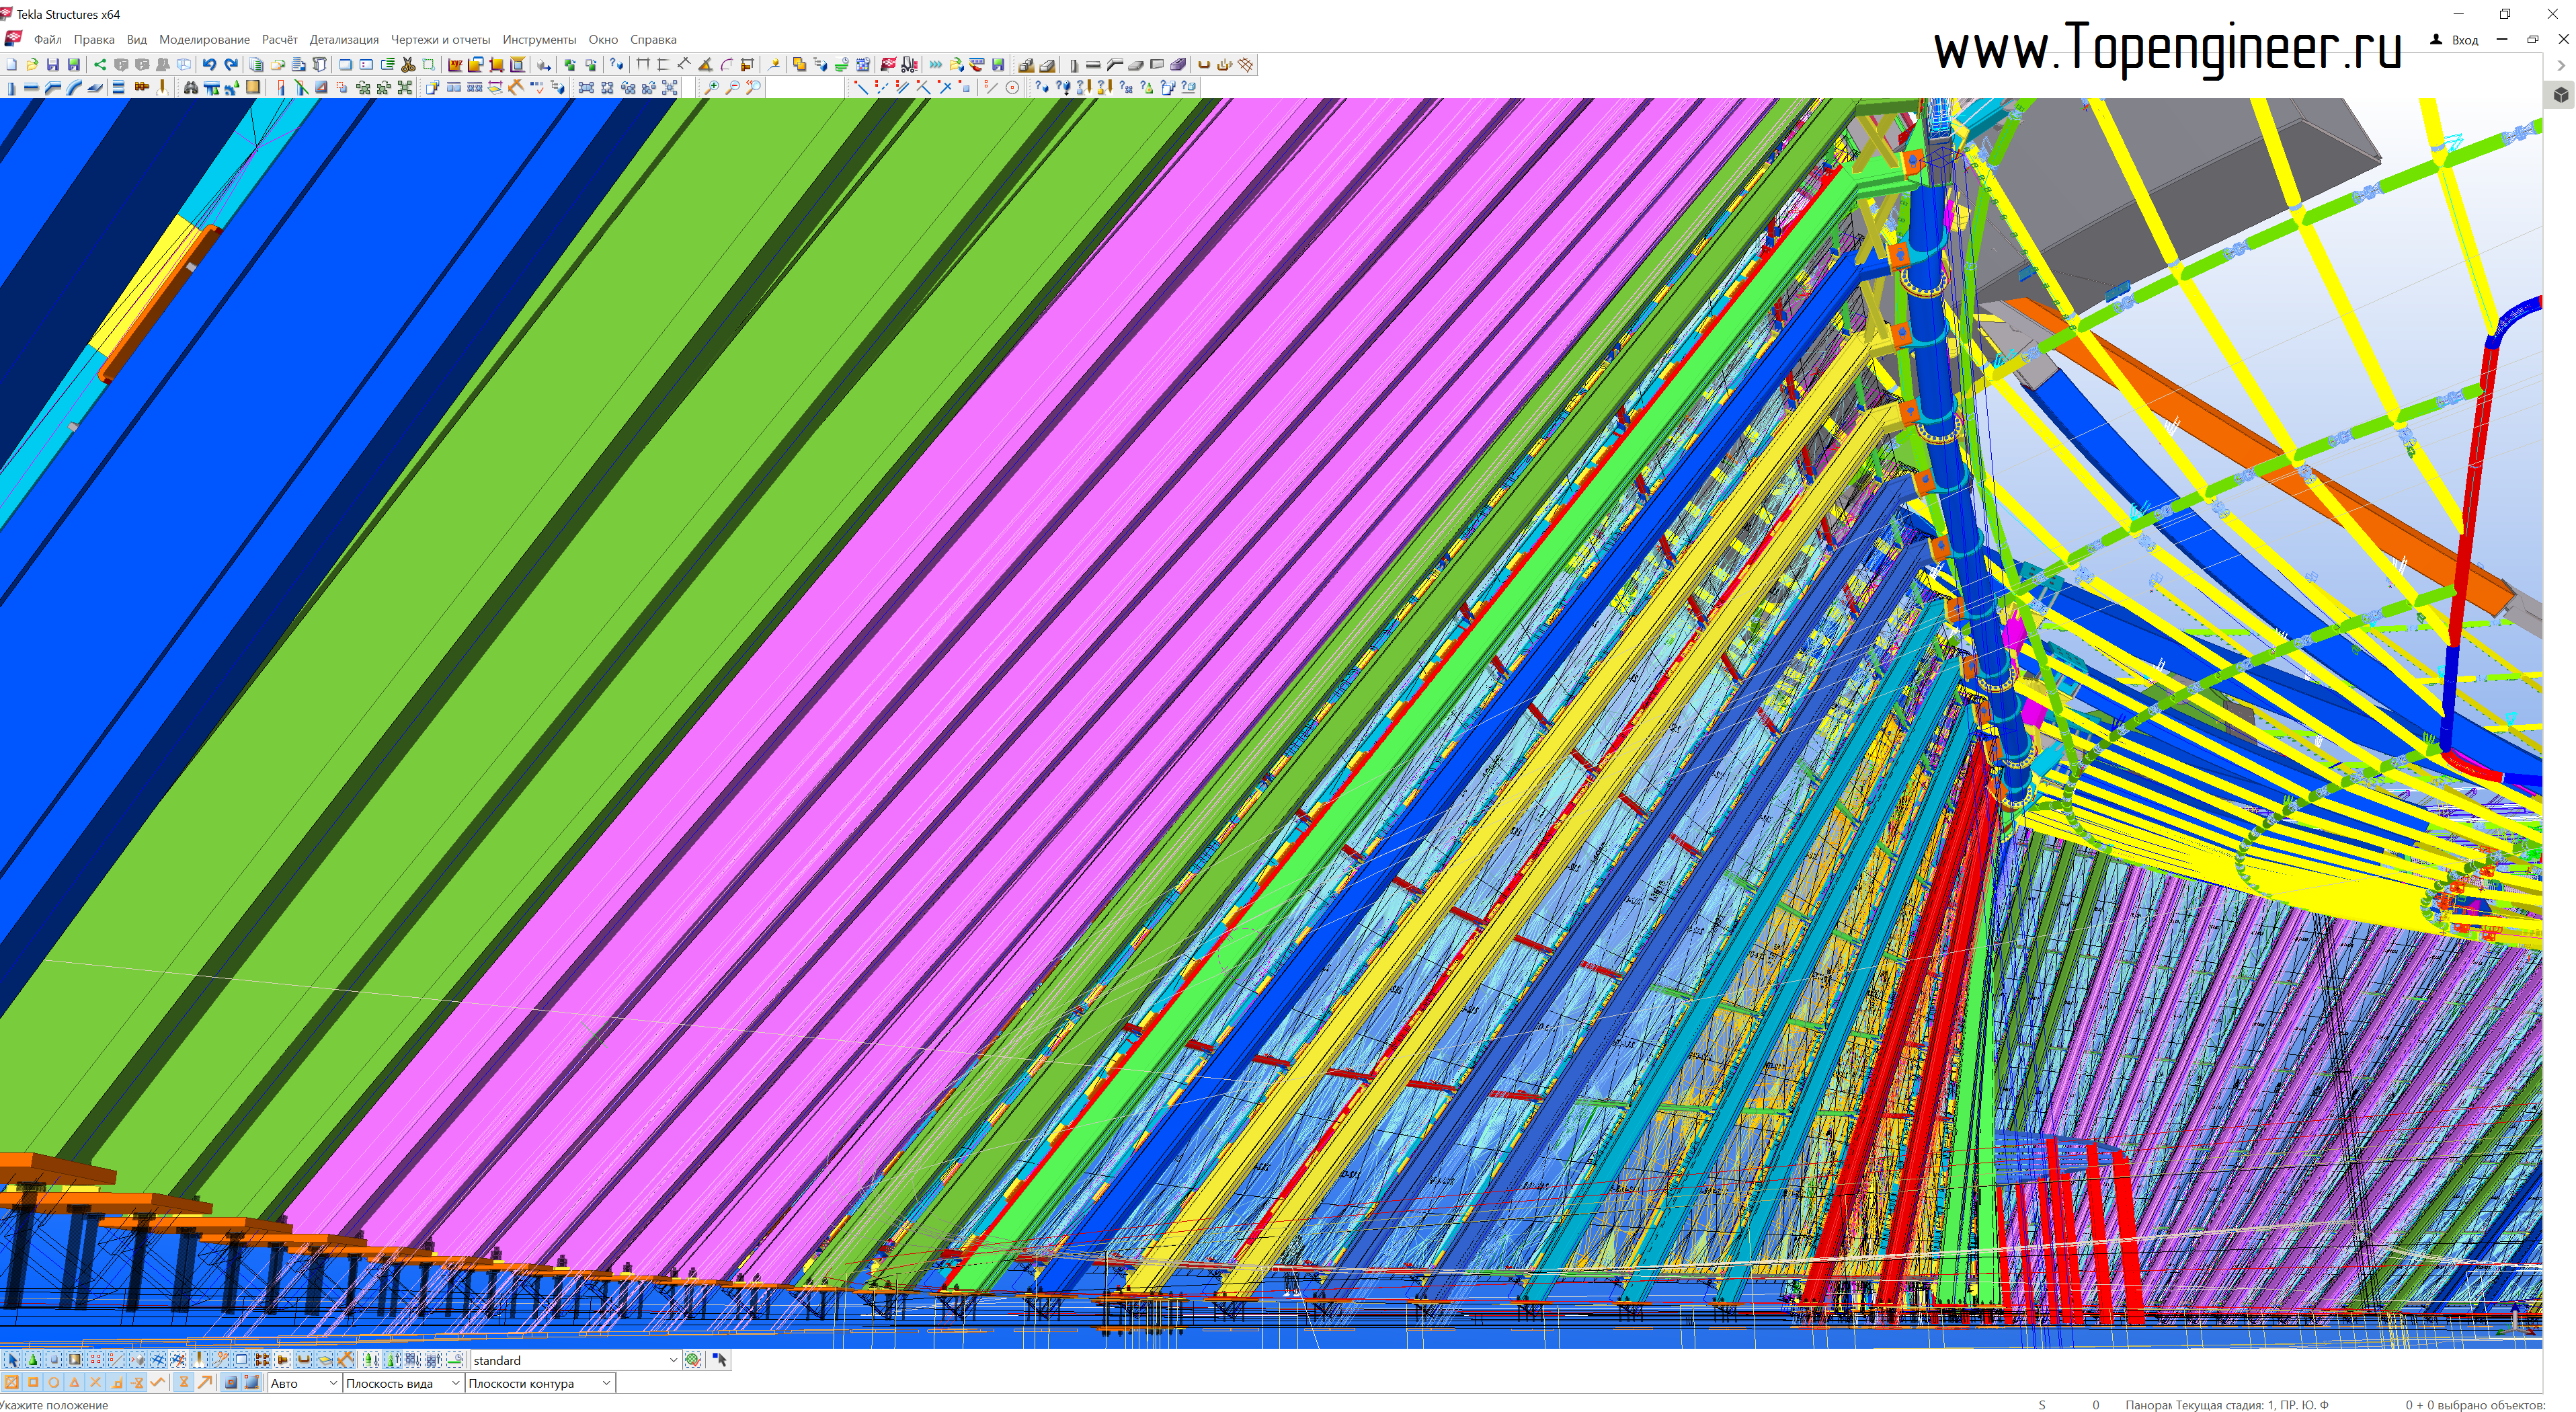Toggle snap to center points circle
2576x1412 pixels.
pyautogui.click(x=54, y=1383)
